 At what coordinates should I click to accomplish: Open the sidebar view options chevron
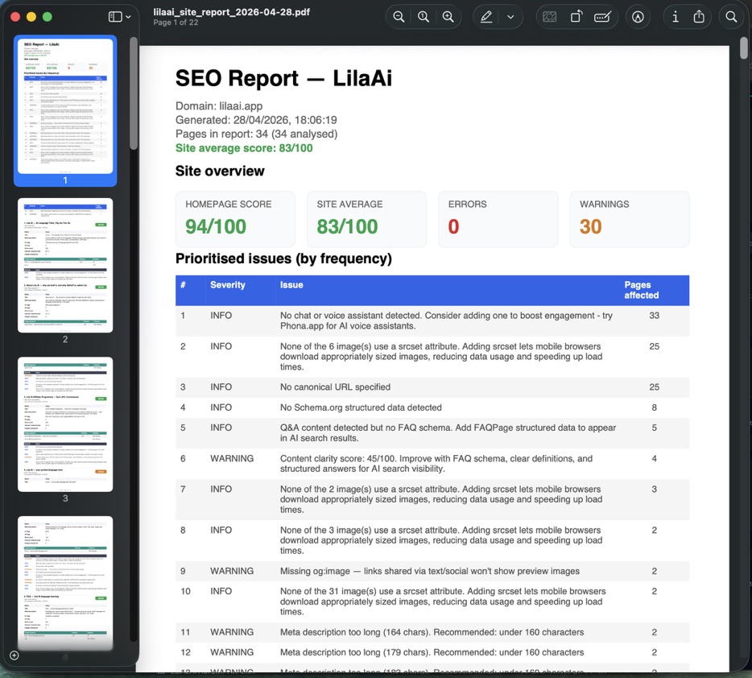(129, 17)
